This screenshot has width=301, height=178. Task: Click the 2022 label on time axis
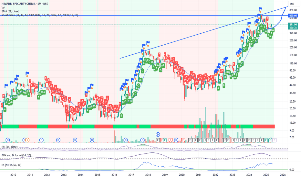pos(215,175)
